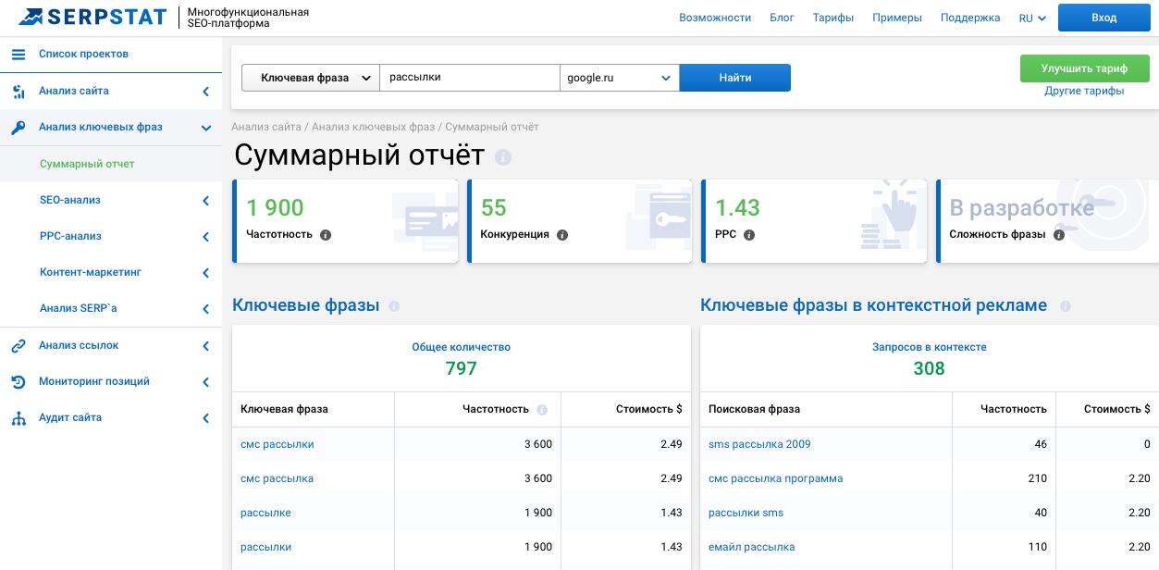Open the рассылки sms phrase link
Viewport: 1159px width, 570px height.
pos(746,513)
